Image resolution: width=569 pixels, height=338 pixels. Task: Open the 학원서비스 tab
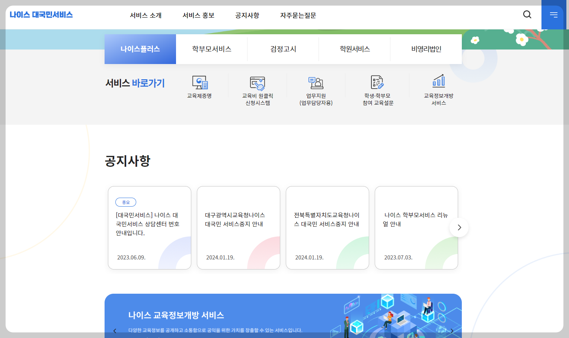pyautogui.click(x=354, y=49)
